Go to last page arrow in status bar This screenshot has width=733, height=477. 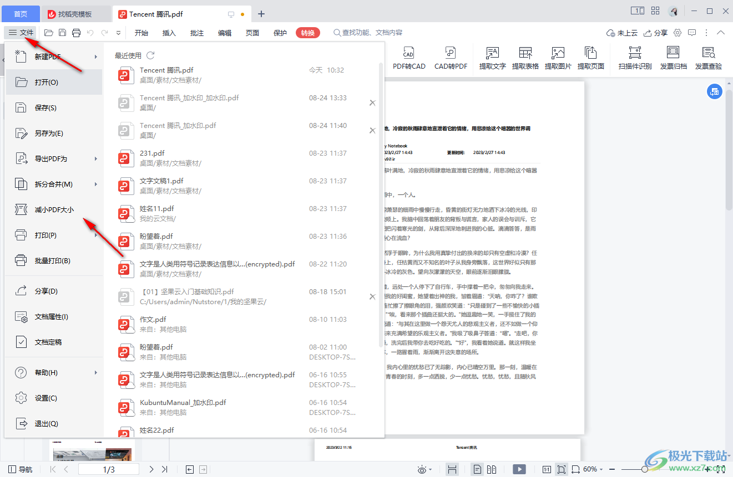(x=165, y=469)
